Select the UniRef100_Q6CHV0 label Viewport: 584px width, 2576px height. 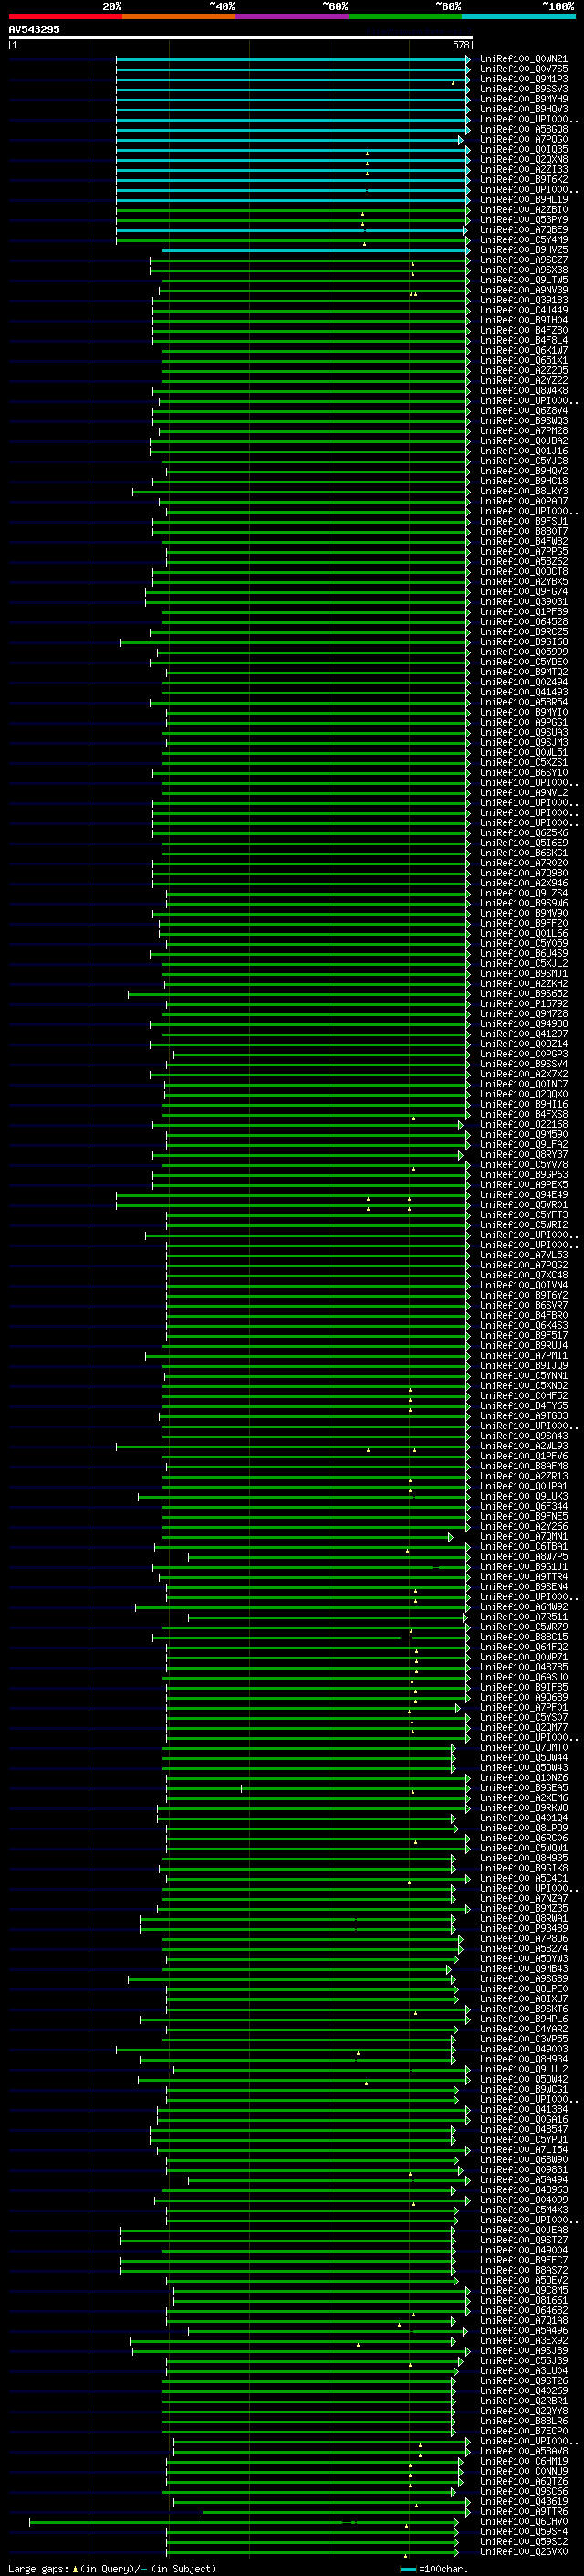click(x=524, y=2521)
